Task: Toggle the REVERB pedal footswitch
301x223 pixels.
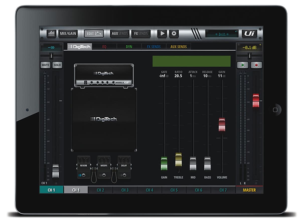Action: tap(84, 175)
